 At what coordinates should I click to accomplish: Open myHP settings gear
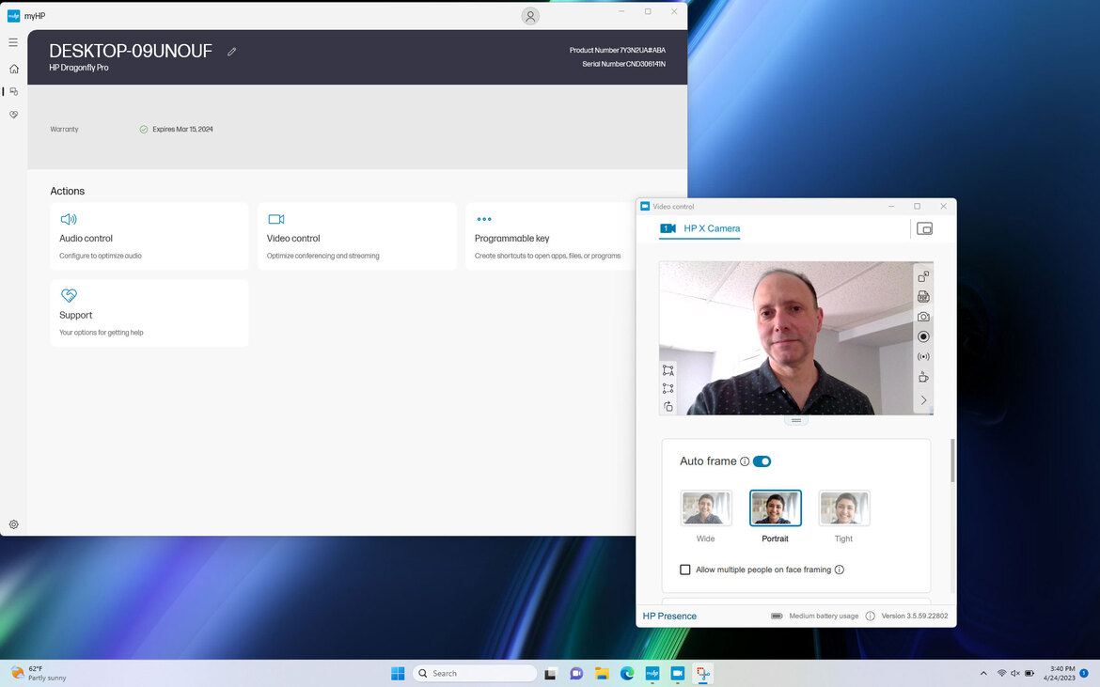point(13,524)
